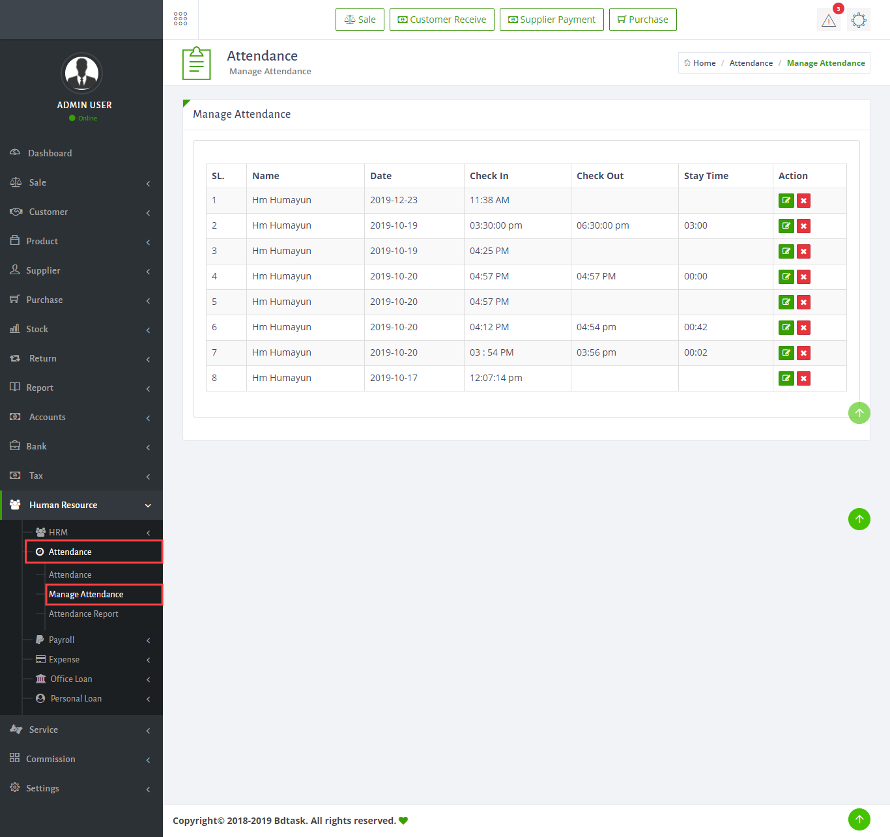Expand the Accounts sidebar section
The height and width of the screenshot is (837, 890).
81,418
